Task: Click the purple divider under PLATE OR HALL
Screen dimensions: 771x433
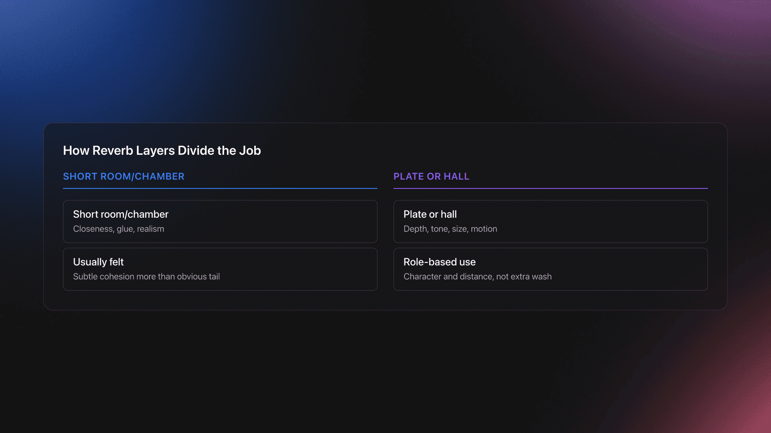Action: pos(550,188)
